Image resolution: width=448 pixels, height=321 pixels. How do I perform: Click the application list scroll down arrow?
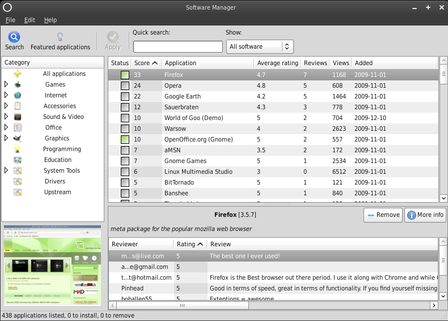443,198
